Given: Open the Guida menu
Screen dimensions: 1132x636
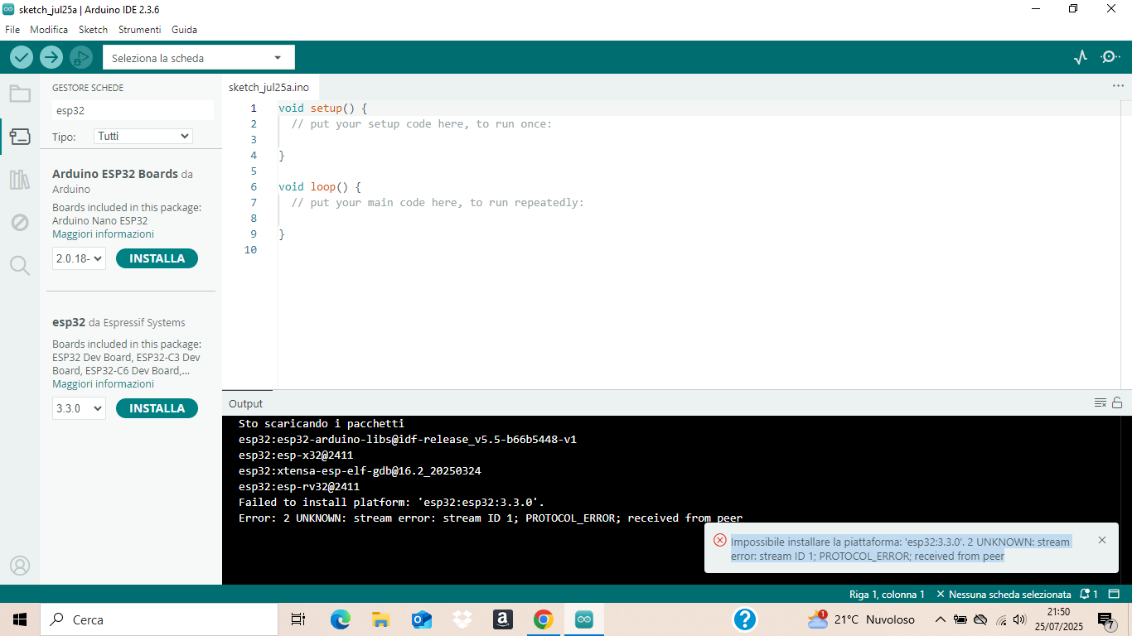Looking at the screenshot, I should click(184, 29).
